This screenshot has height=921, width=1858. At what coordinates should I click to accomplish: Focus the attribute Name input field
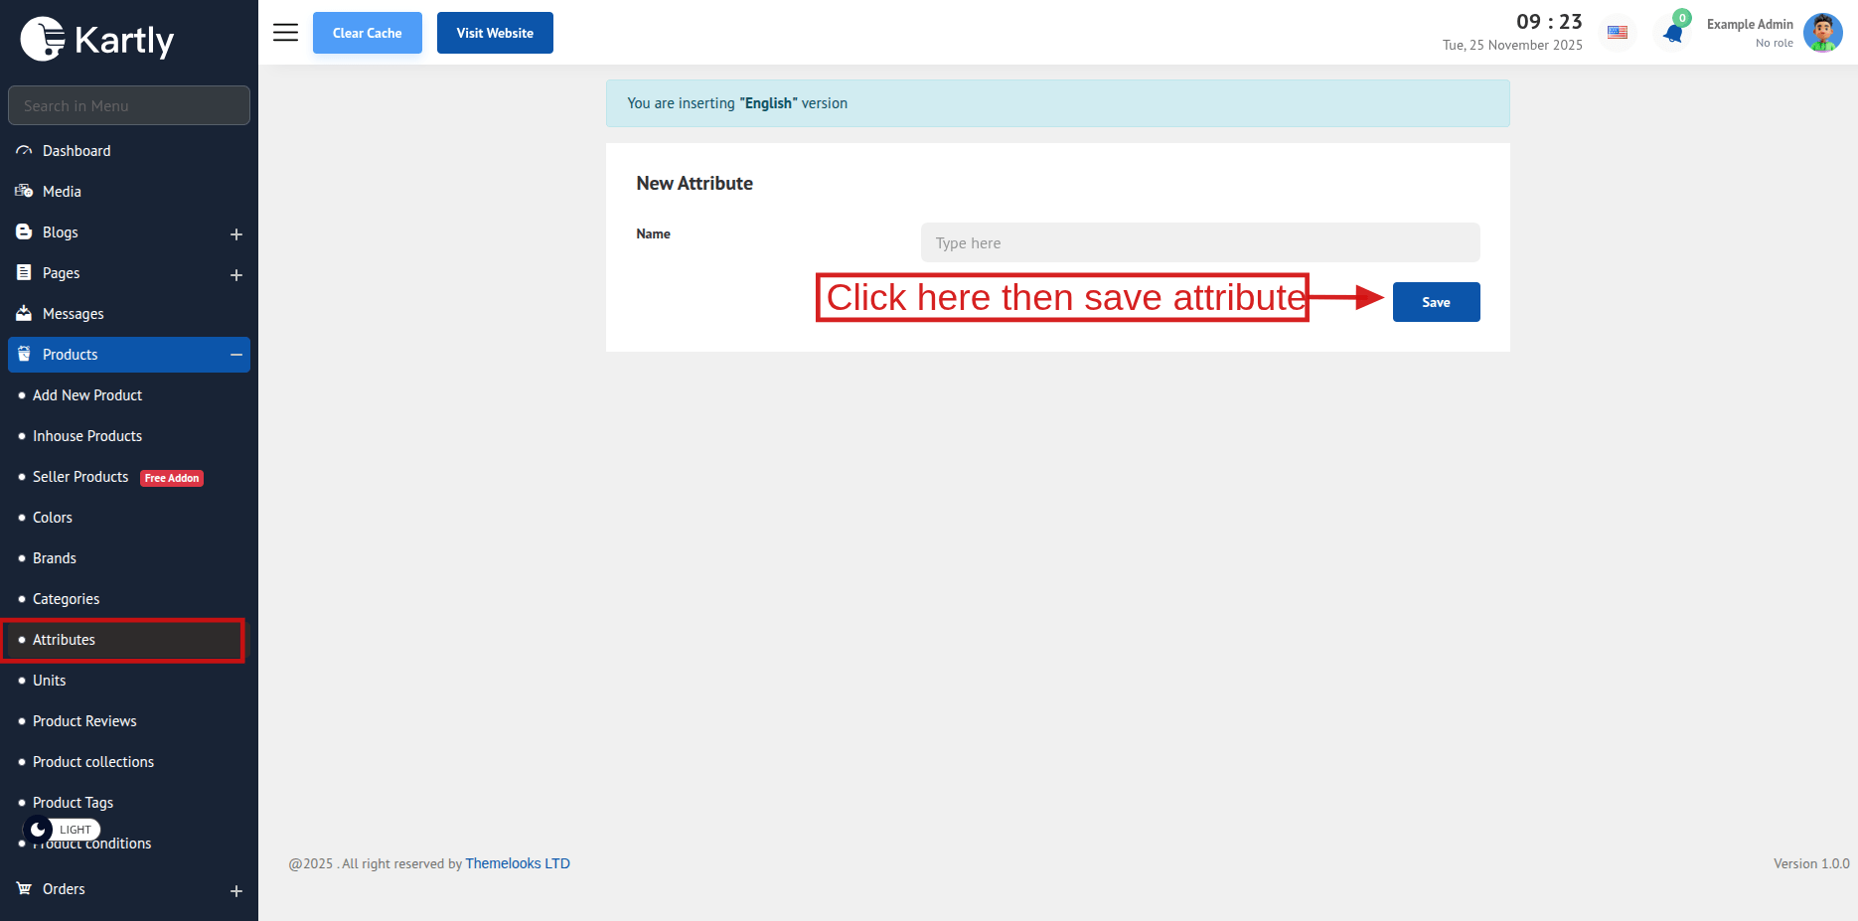click(x=1199, y=242)
